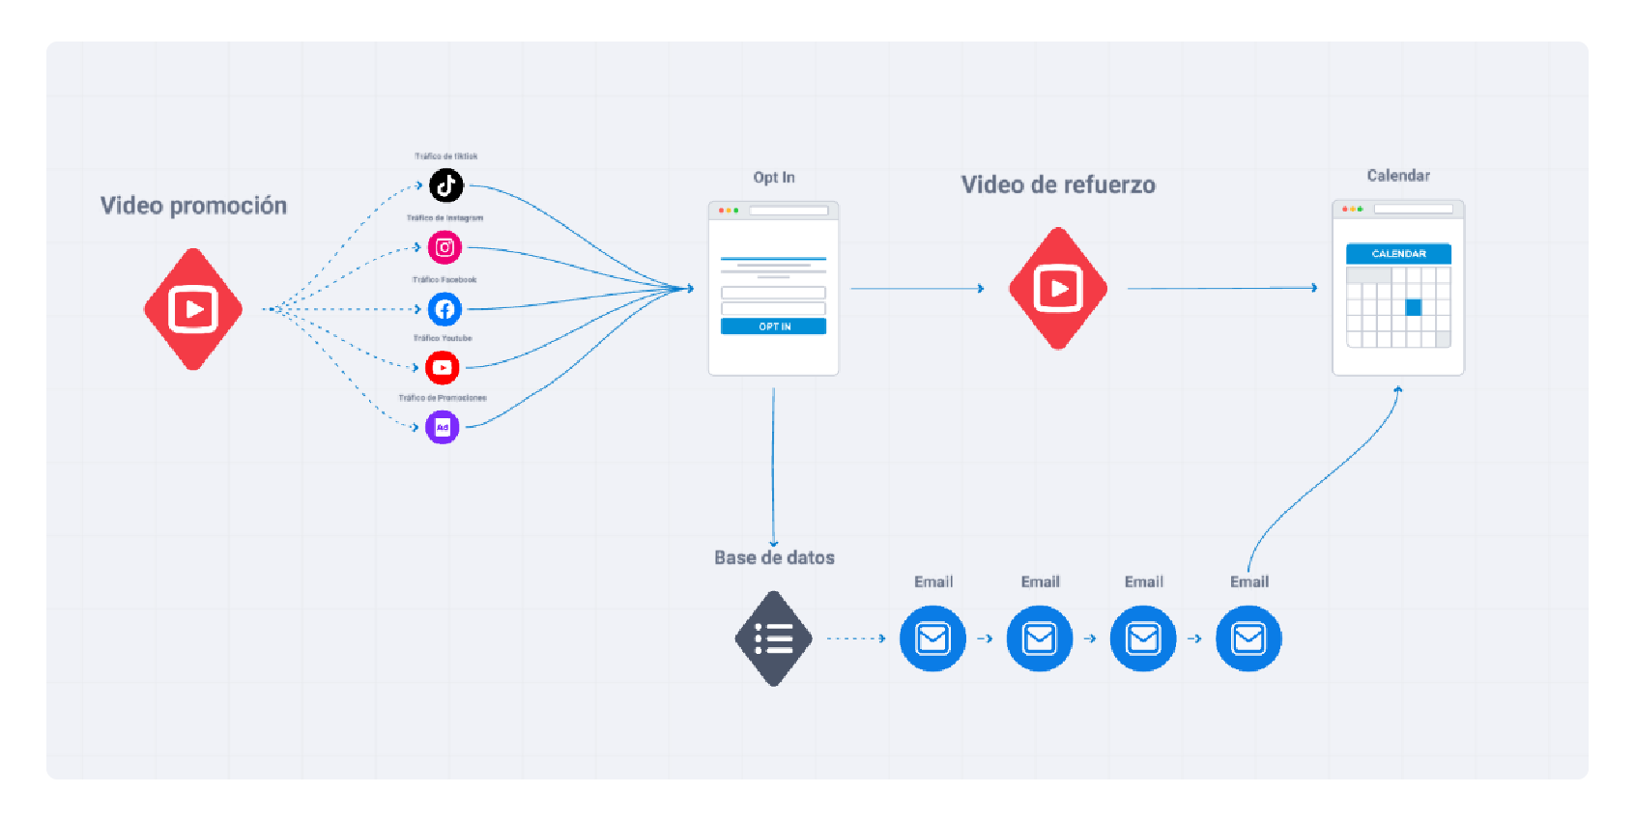The image size is (1635, 821).
Task: Click the blue CALENDAR header bar
Action: pos(1398,253)
